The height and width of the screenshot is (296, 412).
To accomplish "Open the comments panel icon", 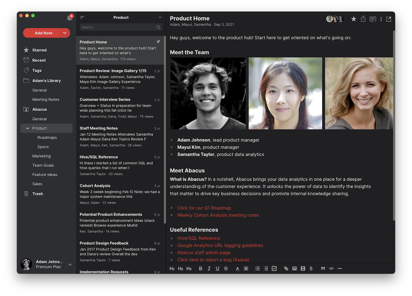I will pyautogui.click(x=373, y=19).
